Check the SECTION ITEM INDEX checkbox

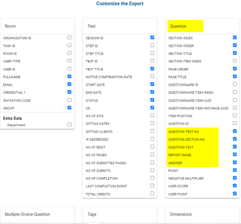235,61
